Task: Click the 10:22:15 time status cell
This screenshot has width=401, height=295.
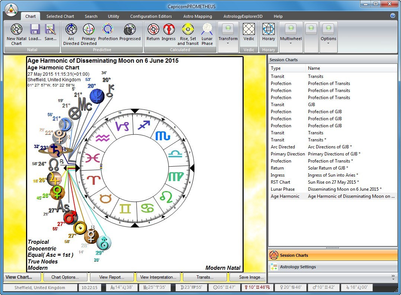Action: point(90,287)
